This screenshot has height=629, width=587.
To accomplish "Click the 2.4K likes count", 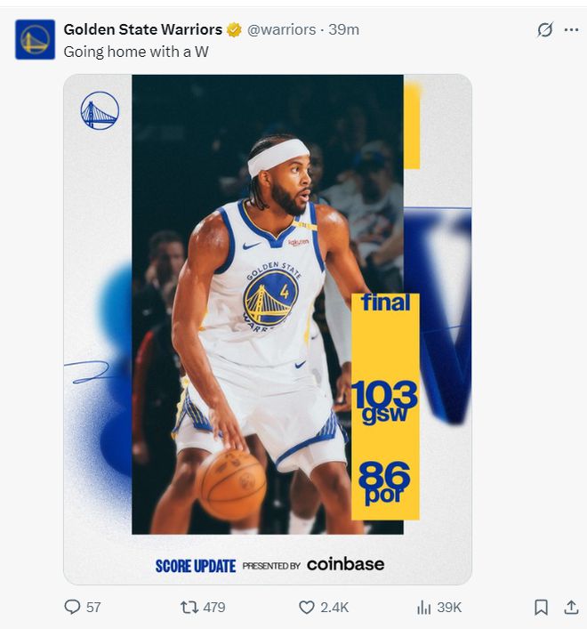I will tap(334, 607).
